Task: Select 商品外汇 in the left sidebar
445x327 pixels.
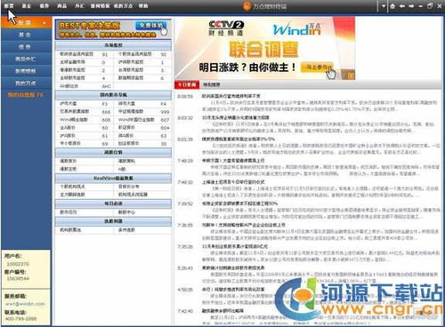Action: pos(26,59)
